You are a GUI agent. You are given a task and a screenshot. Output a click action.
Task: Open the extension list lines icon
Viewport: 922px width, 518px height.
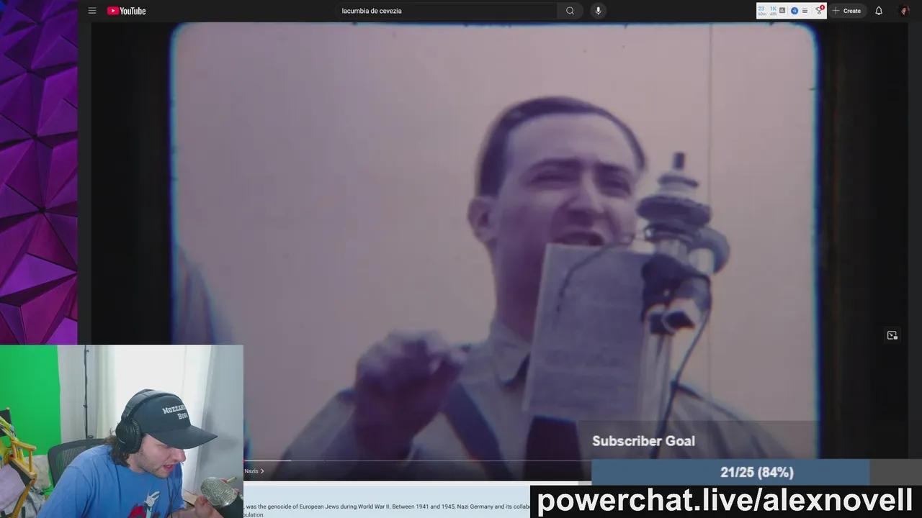tap(805, 11)
